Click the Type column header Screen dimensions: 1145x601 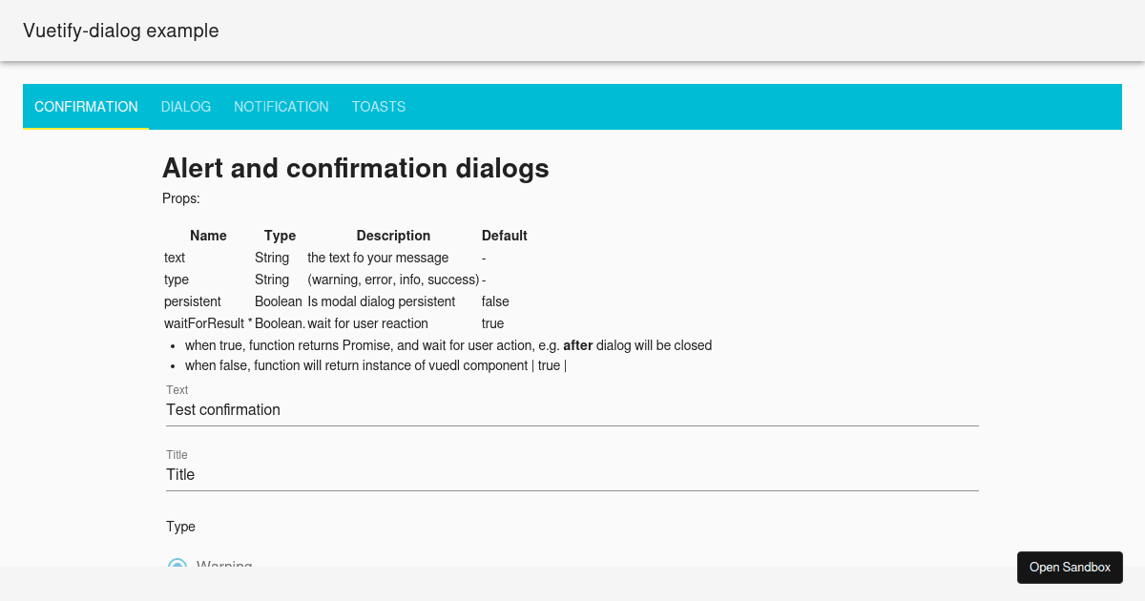pyautogui.click(x=280, y=236)
